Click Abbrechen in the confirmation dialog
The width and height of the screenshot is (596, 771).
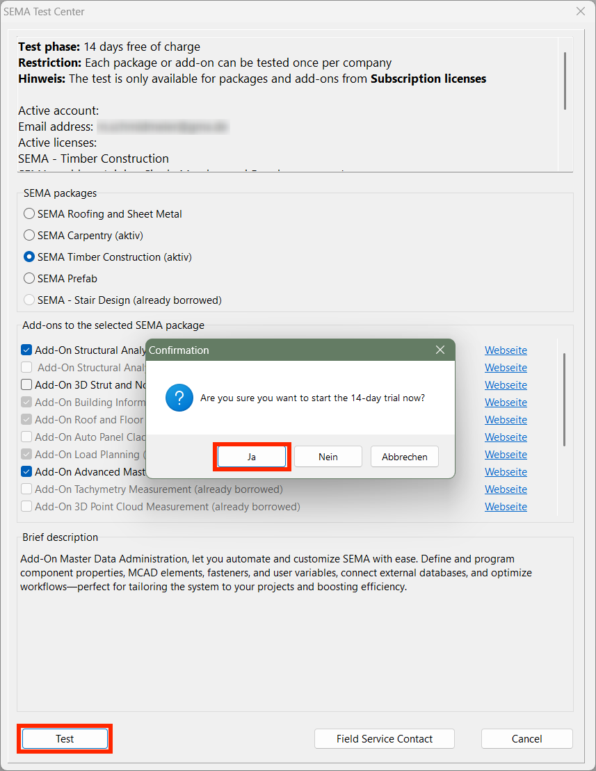[x=404, y=457]
